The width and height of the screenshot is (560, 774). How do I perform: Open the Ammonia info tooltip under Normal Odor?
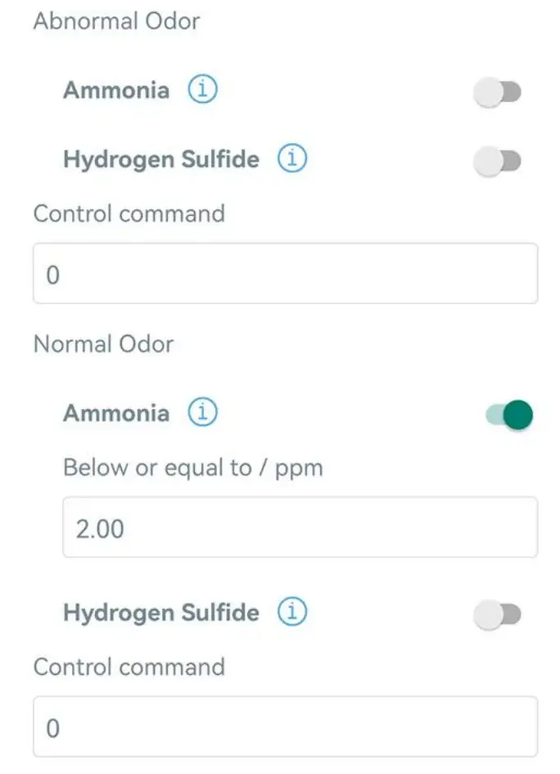[204, 412]
